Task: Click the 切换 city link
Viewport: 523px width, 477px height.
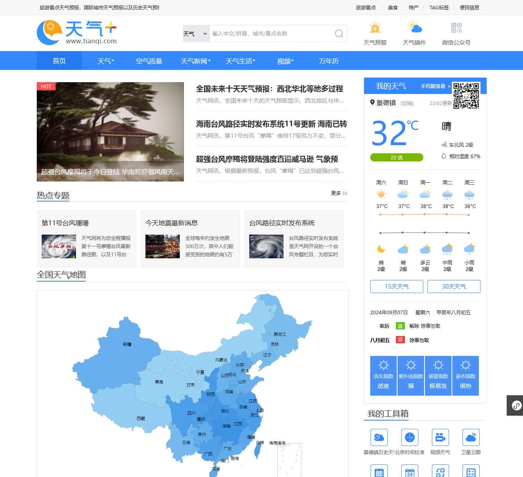Action: pos(407,103)
